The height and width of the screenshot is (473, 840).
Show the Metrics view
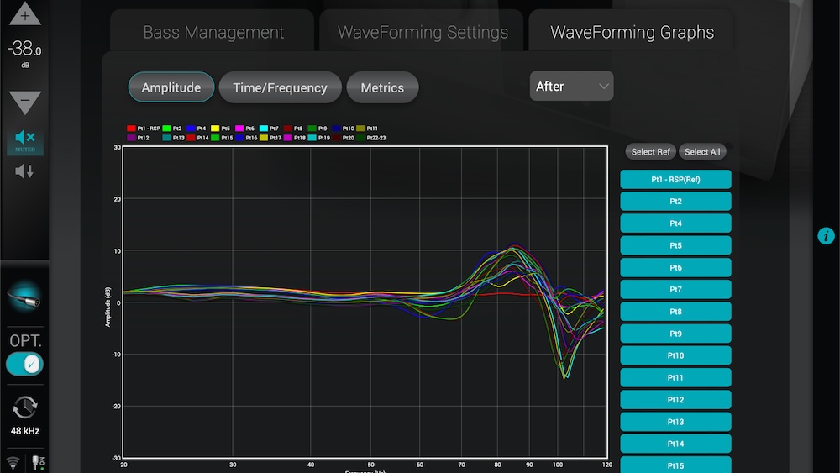coord(382,87)
